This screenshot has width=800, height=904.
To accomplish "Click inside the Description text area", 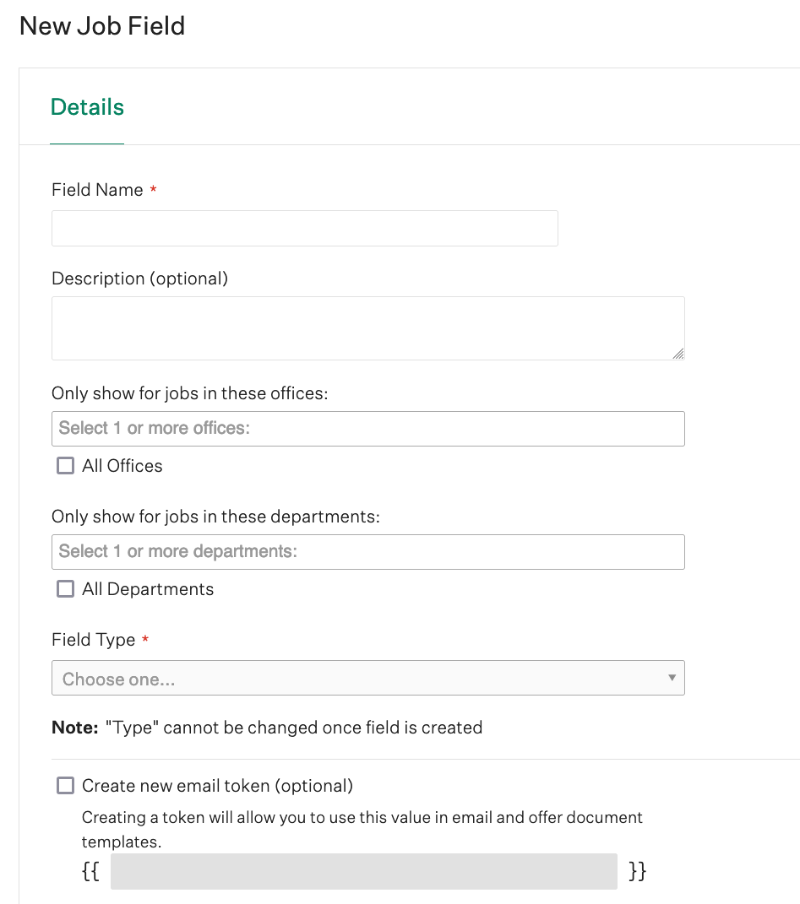I will tap(368, 327).
